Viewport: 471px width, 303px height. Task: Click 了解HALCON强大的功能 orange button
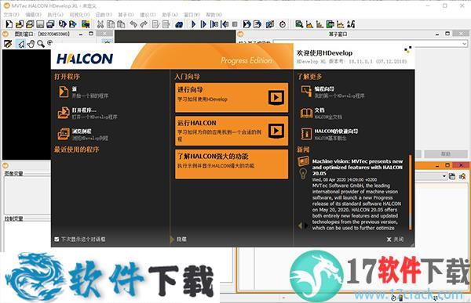[232, 164]
